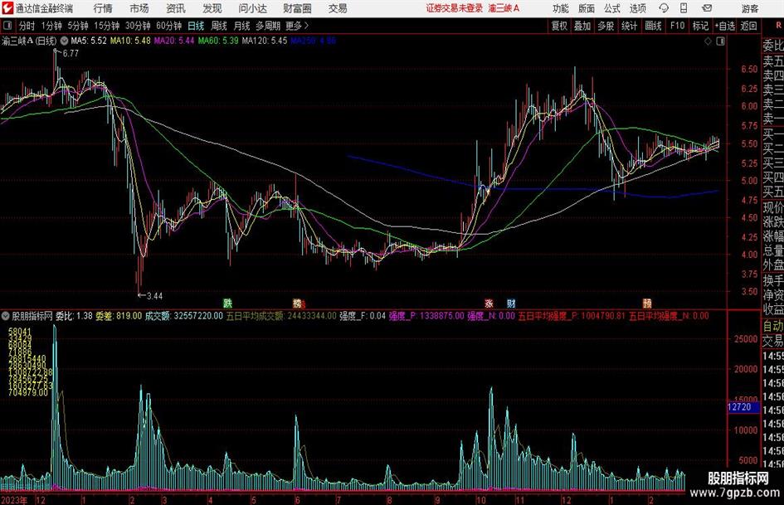Switch to the 5分钟 period tab

pyautogui.click(x=78, y=26)
